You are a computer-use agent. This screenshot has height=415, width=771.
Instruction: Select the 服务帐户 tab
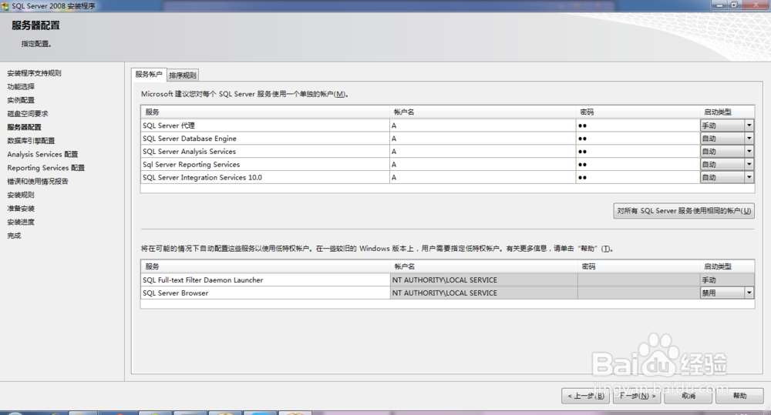[149, 74]
